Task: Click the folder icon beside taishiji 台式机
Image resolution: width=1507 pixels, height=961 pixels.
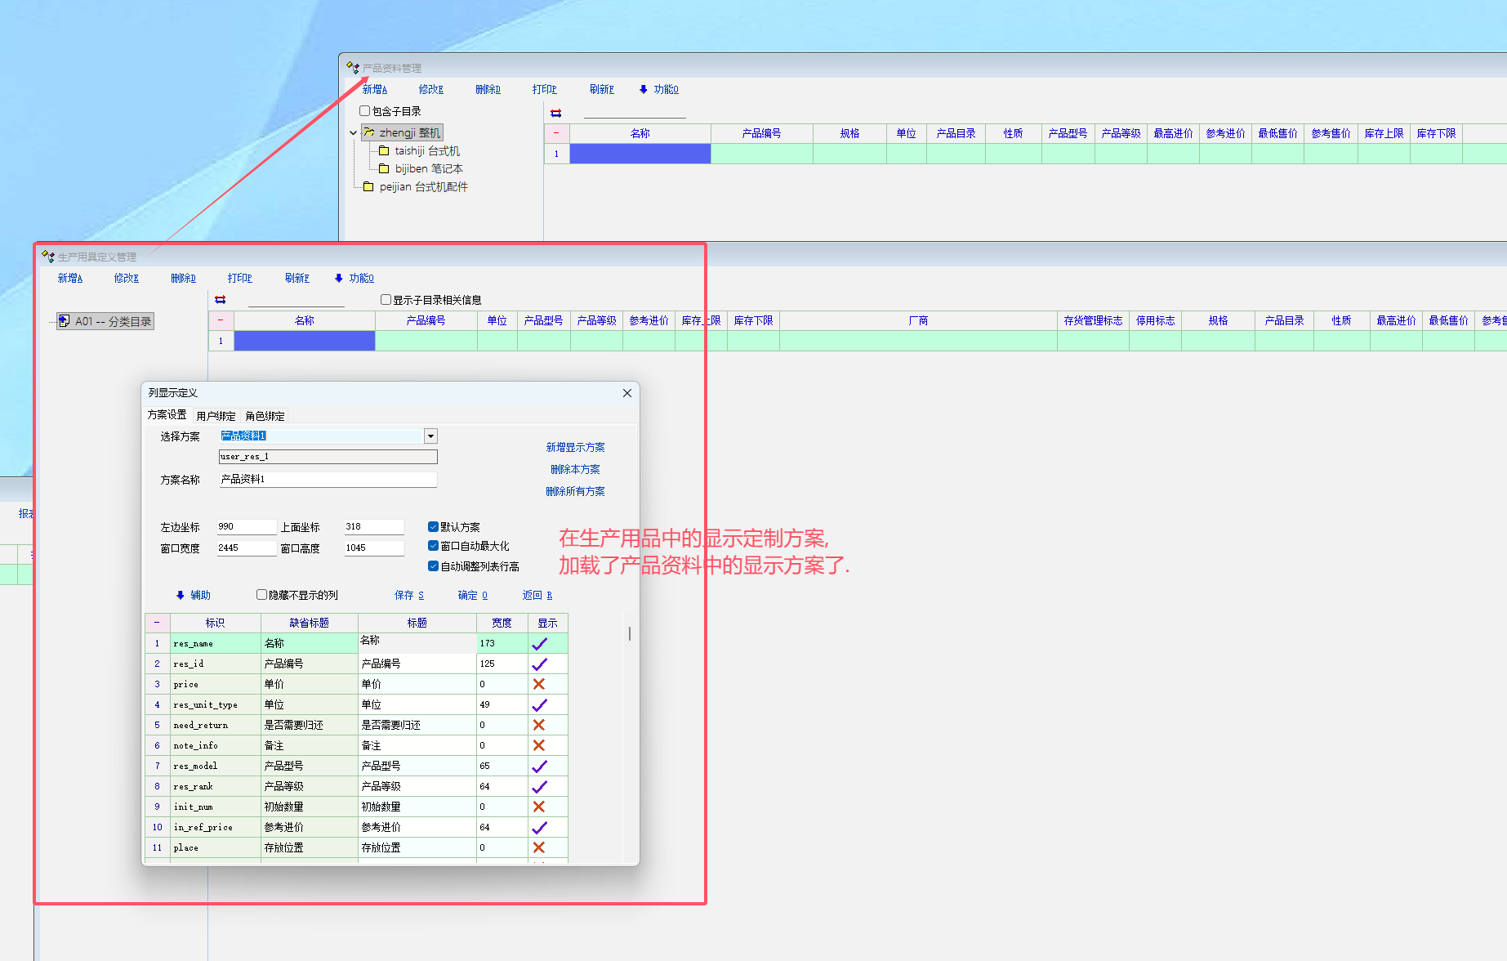Action: pos(384,150)
